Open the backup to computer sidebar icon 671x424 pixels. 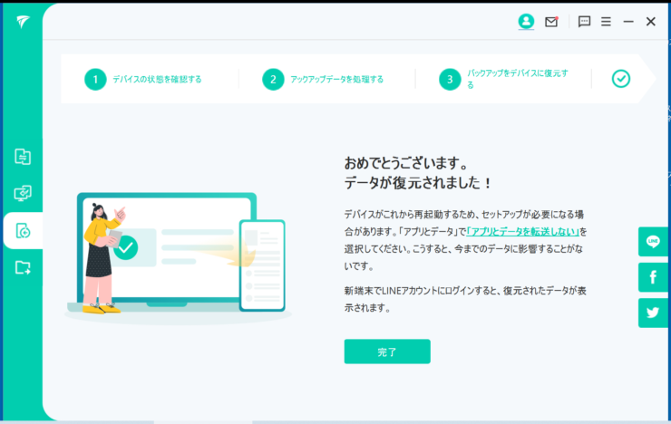pos(23,193)
